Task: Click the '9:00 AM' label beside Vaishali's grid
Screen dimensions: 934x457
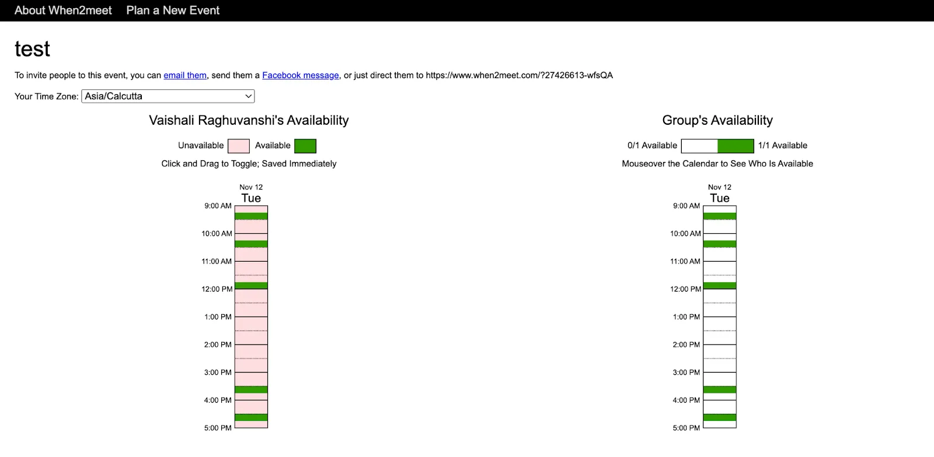Action: 218,206
